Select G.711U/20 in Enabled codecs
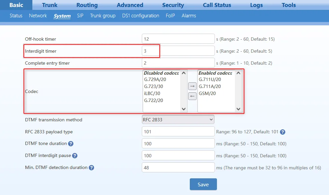This screenshot has width=329, height=195. 210,79
